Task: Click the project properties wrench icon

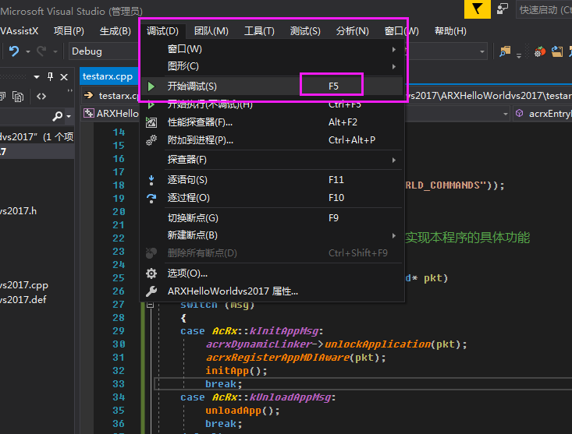Action: point(151,291)
